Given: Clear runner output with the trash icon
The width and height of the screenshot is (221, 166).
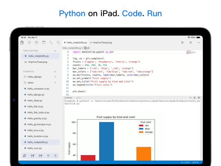Looking at the screenshot, I should [195, 98].
